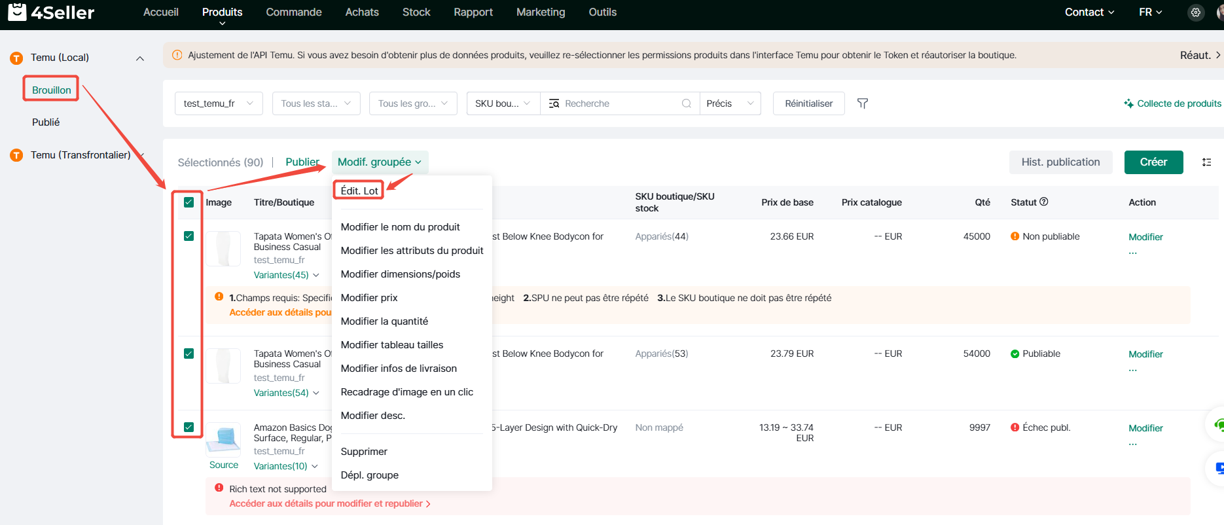1224x525 pixels.
Task: Uncheck the Amazon Basics product checkbox
Action: click(189, 427)
